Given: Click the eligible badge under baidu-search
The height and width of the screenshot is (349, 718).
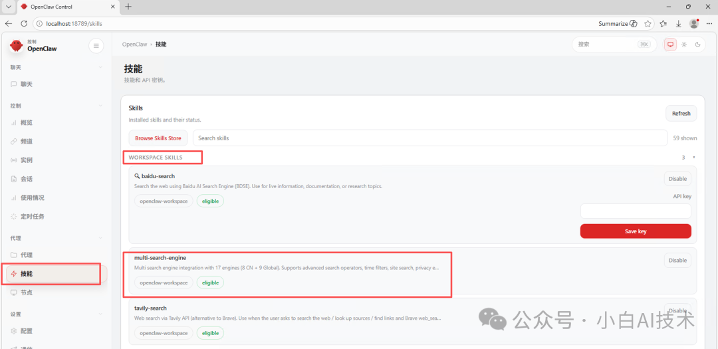Looking at the screenshot, I should pos(210,201).
